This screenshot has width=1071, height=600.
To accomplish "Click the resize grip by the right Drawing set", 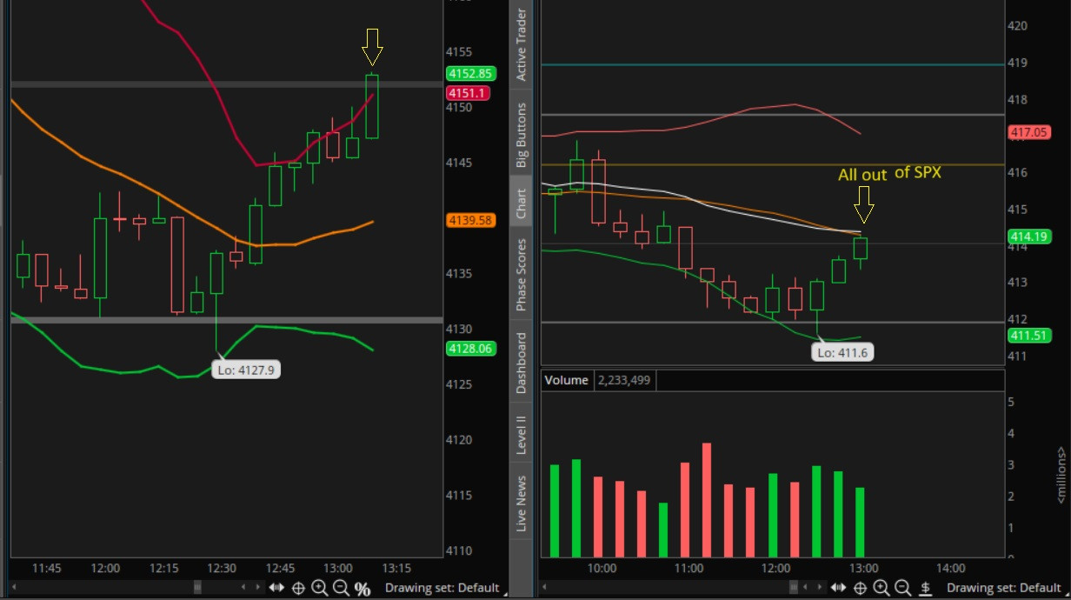I will pyautogui.click(x=1067, y=595).
